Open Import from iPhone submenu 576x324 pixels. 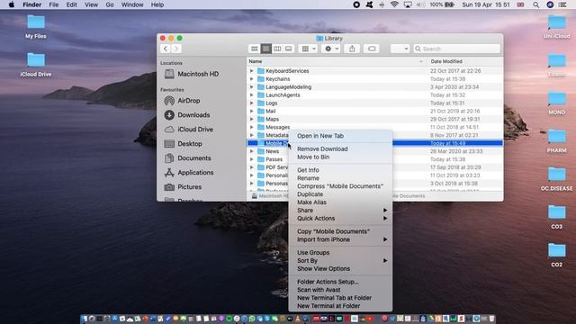[340, 239]
